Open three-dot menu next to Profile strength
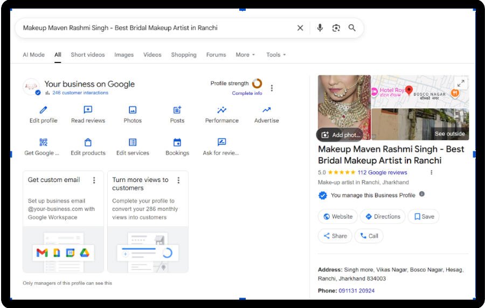Image resolution: width=485 pixels, height=308 pixels. 272,88
